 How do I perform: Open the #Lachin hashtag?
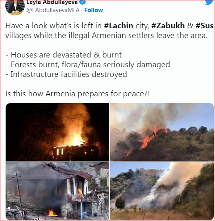point(119,26)
